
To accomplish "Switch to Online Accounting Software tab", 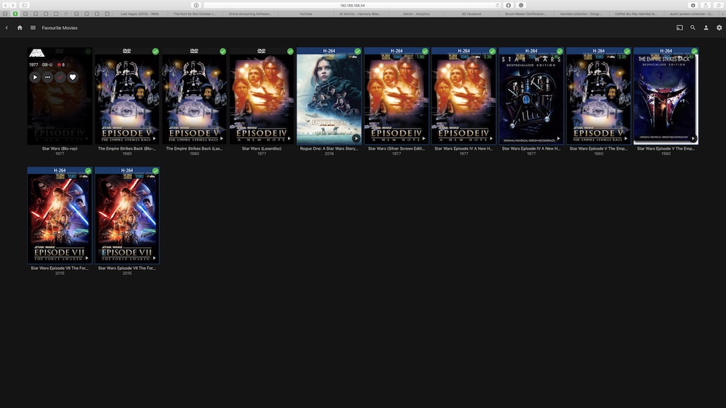I will [250, 13].
